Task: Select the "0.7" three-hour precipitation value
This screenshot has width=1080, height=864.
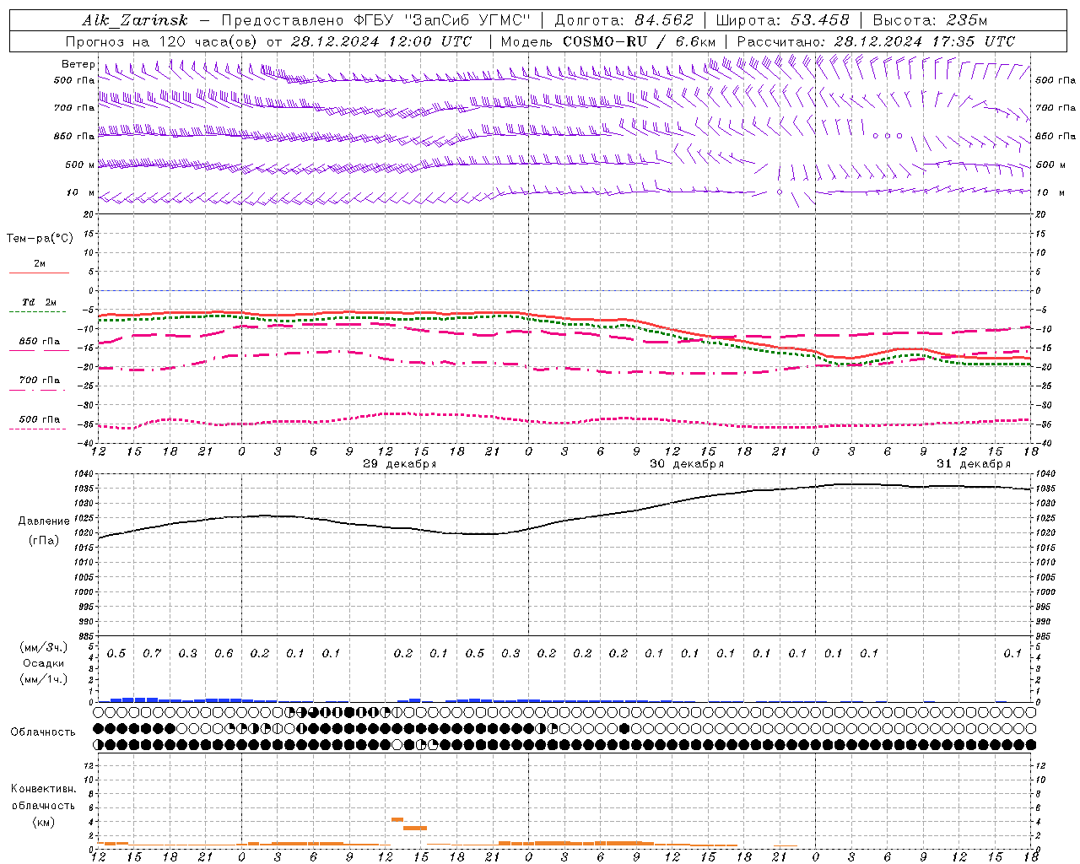Action: pos(152,654)
